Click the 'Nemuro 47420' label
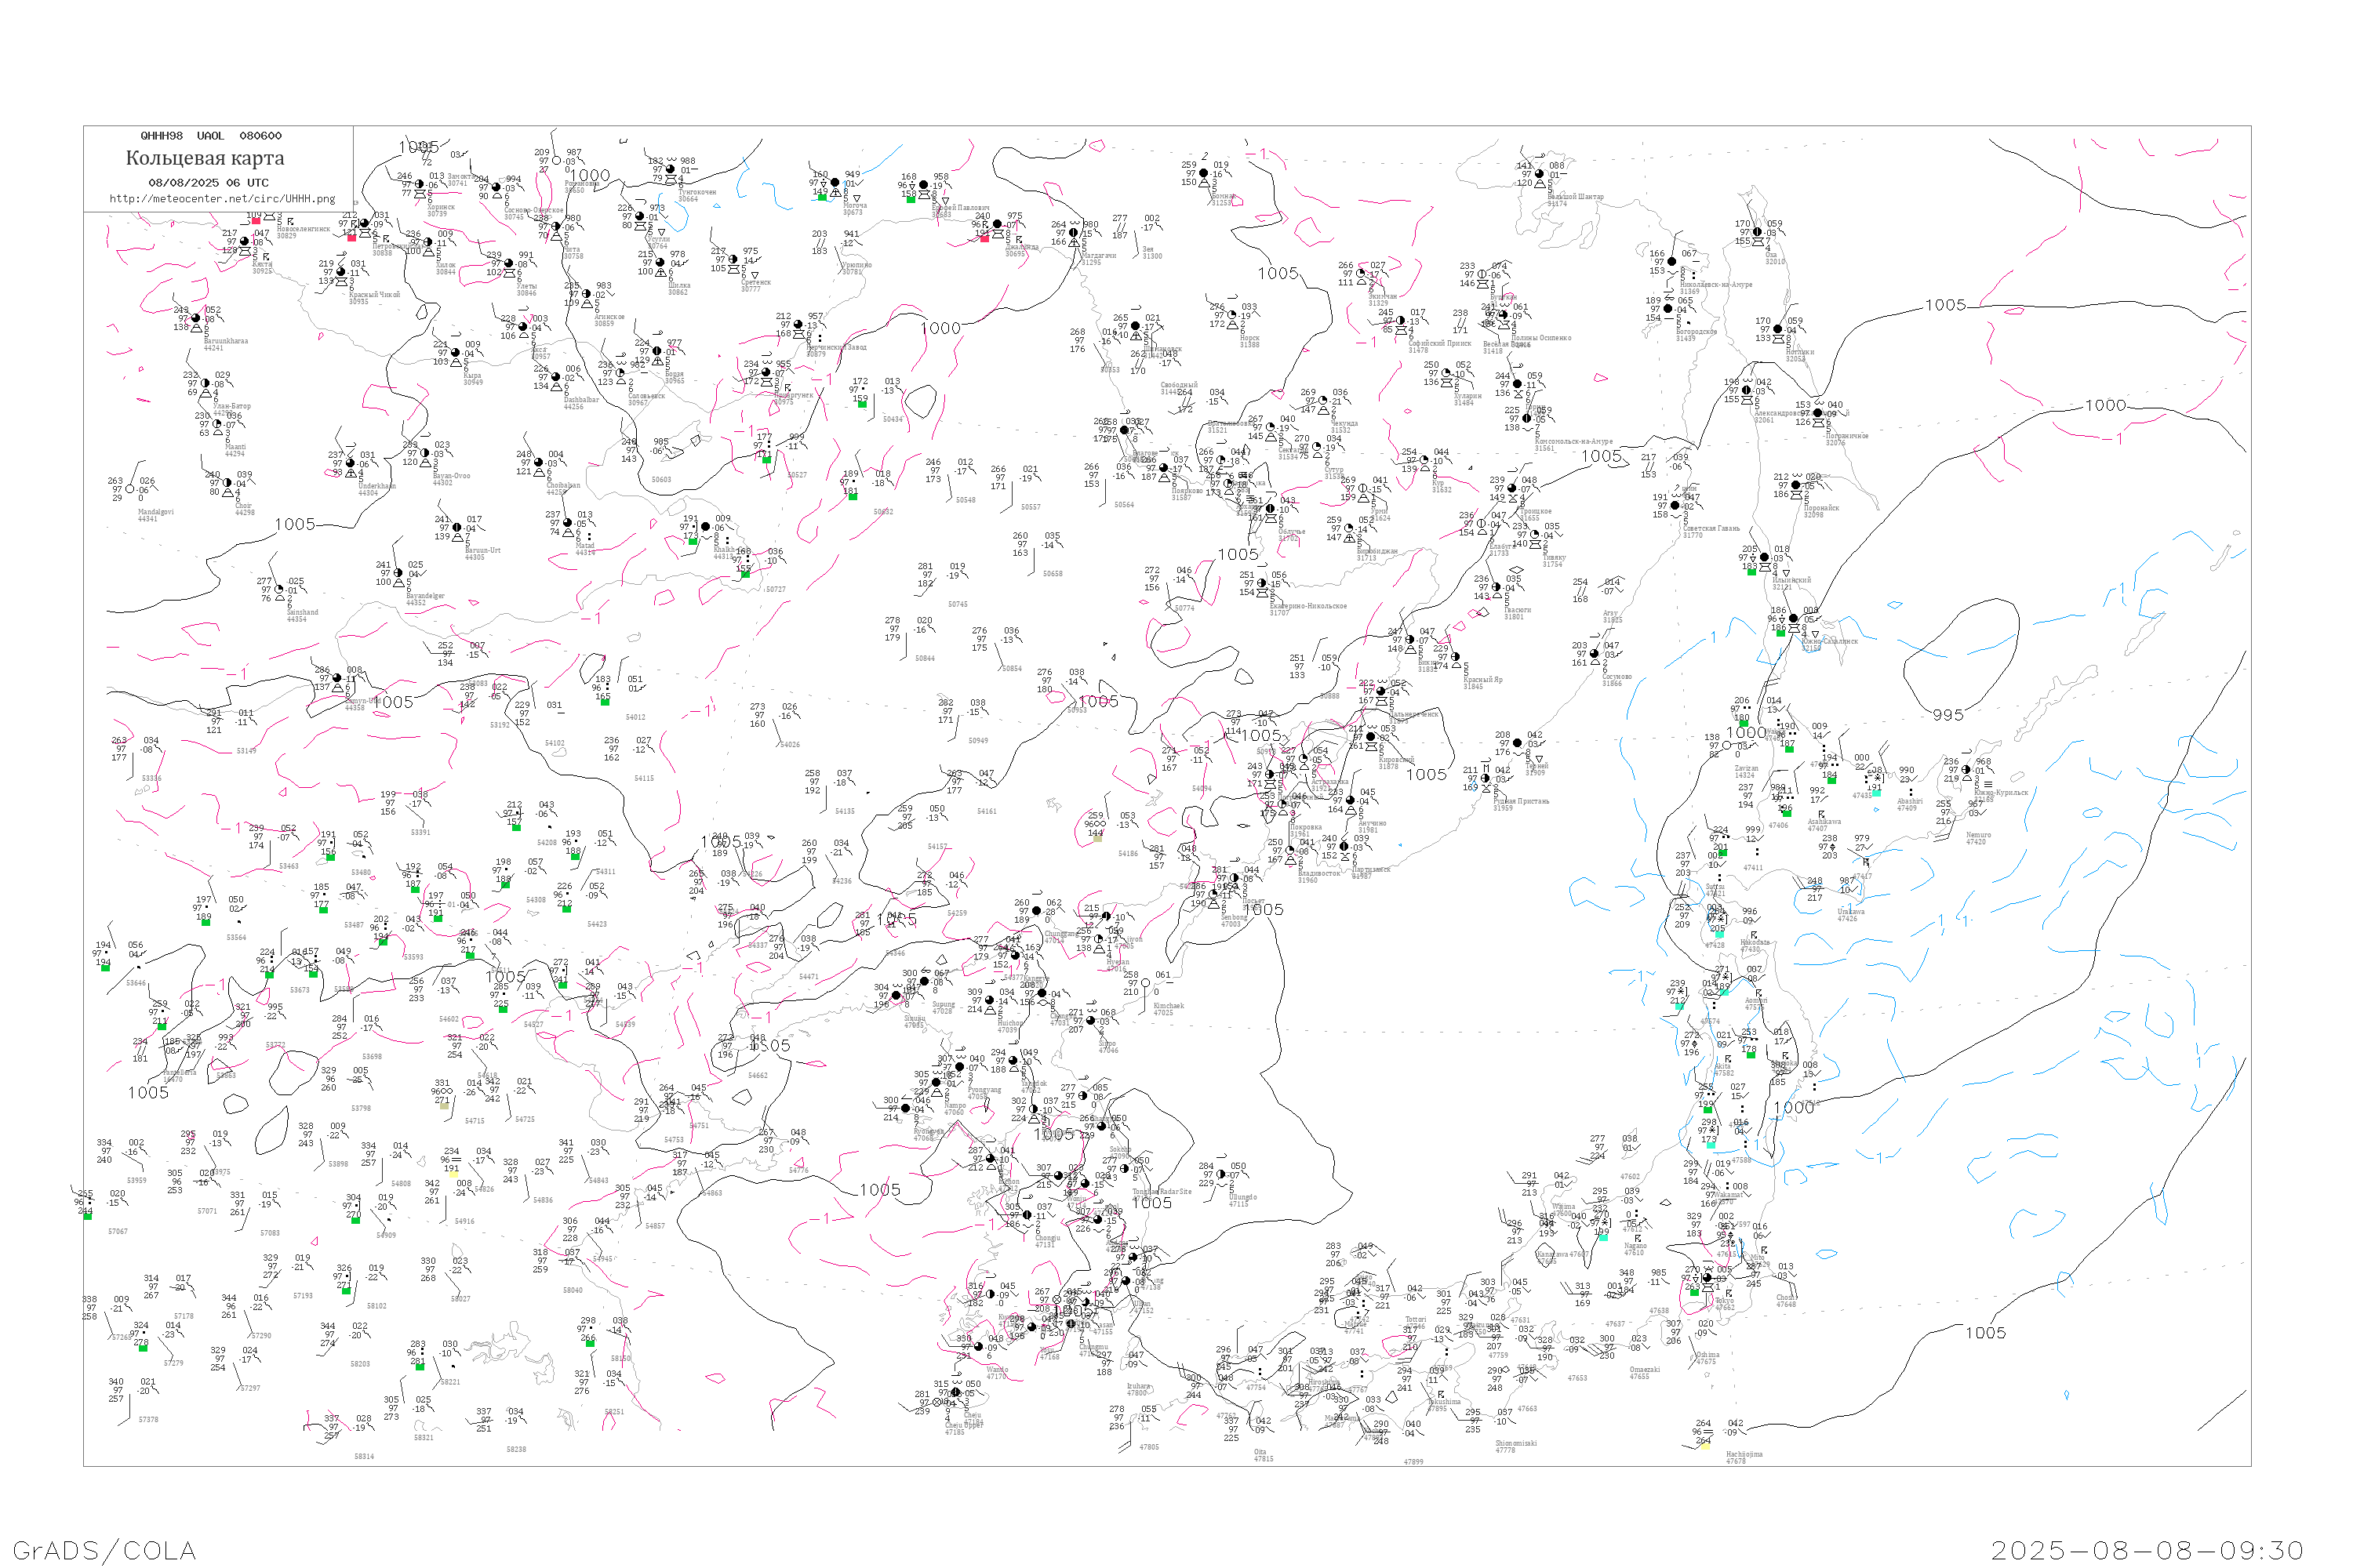2353x1568 pixels. click(x=1978, y=838)
